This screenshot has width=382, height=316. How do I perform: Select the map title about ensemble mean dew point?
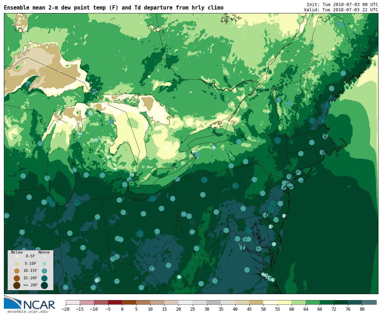pos(114,7)
